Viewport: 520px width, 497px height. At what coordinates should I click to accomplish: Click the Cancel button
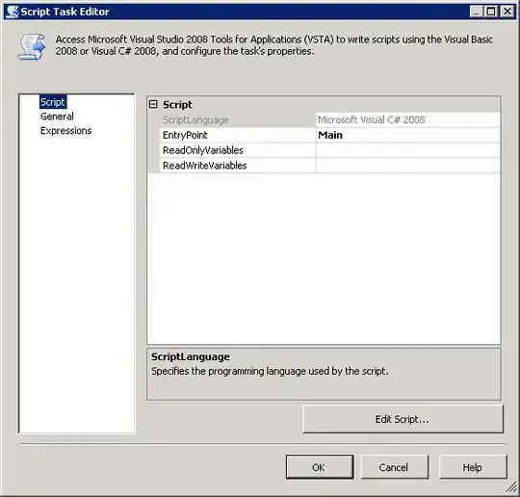(x=394, y=467)
